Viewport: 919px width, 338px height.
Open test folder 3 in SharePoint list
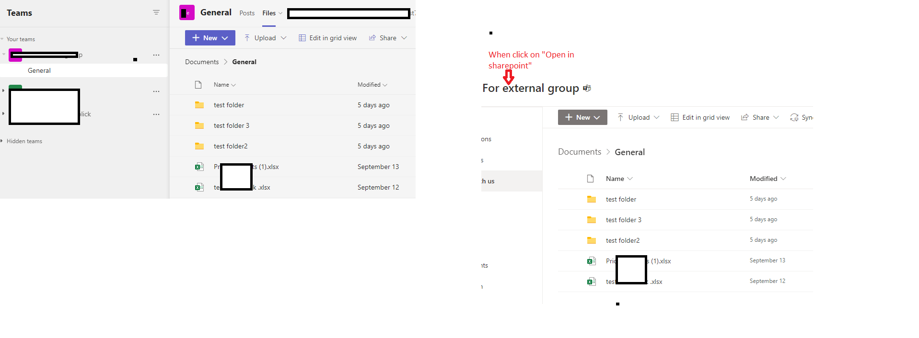click(x=623, y=220)
